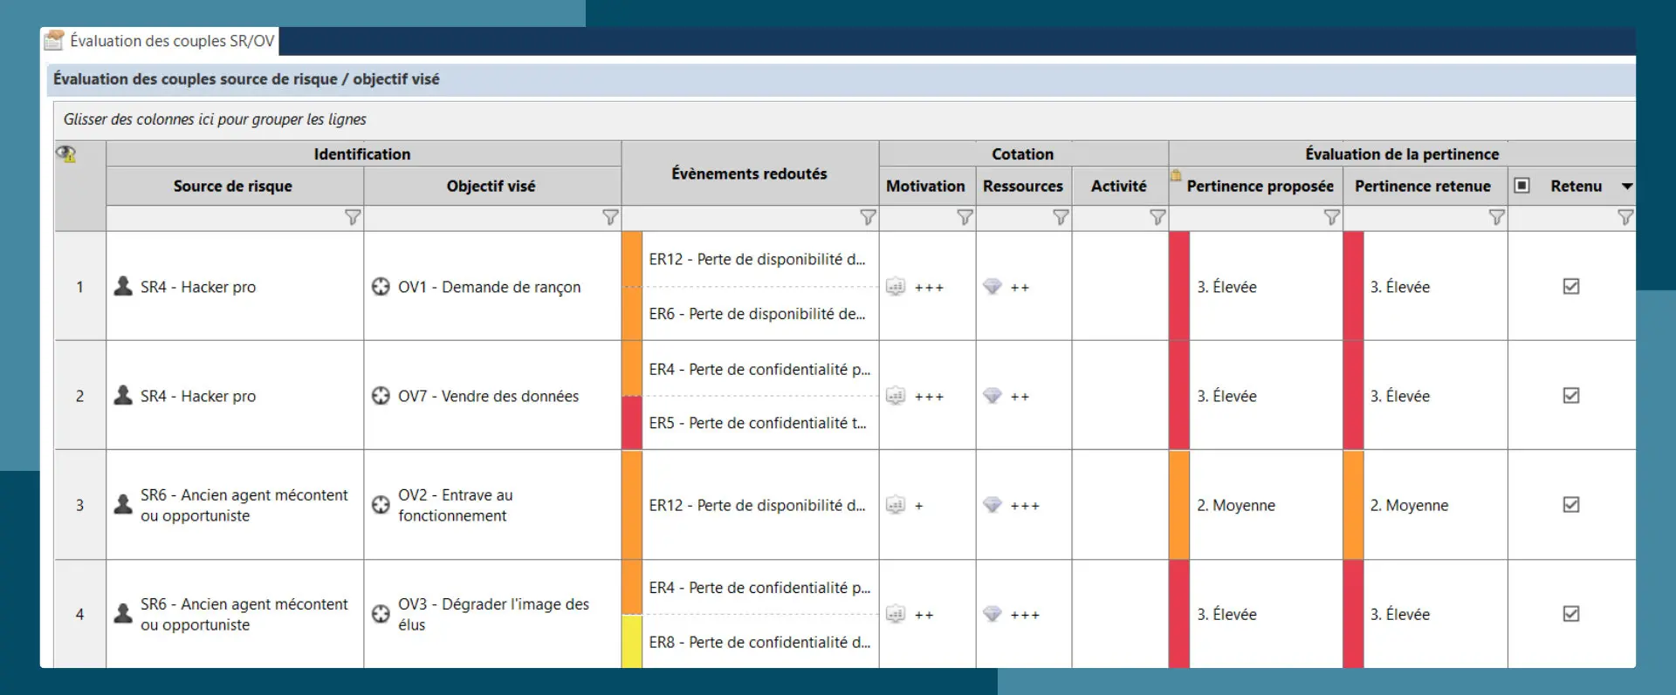
Task: Uncheck Retenu for row 3 Entrave au fonctionnement
Action: 1571,504
